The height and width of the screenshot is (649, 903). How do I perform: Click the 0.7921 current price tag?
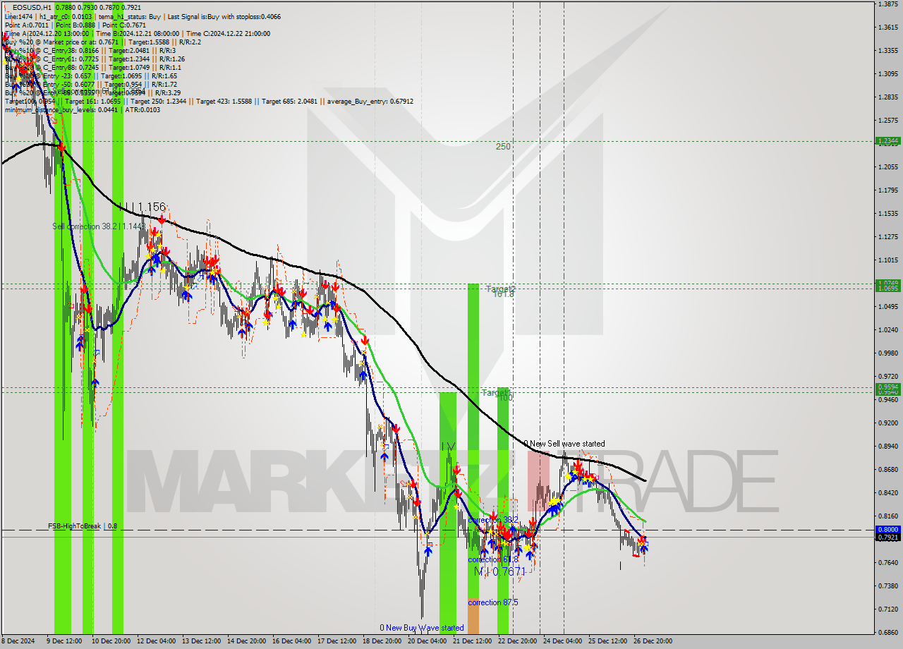pyautogui.click(x=887, y=538)
